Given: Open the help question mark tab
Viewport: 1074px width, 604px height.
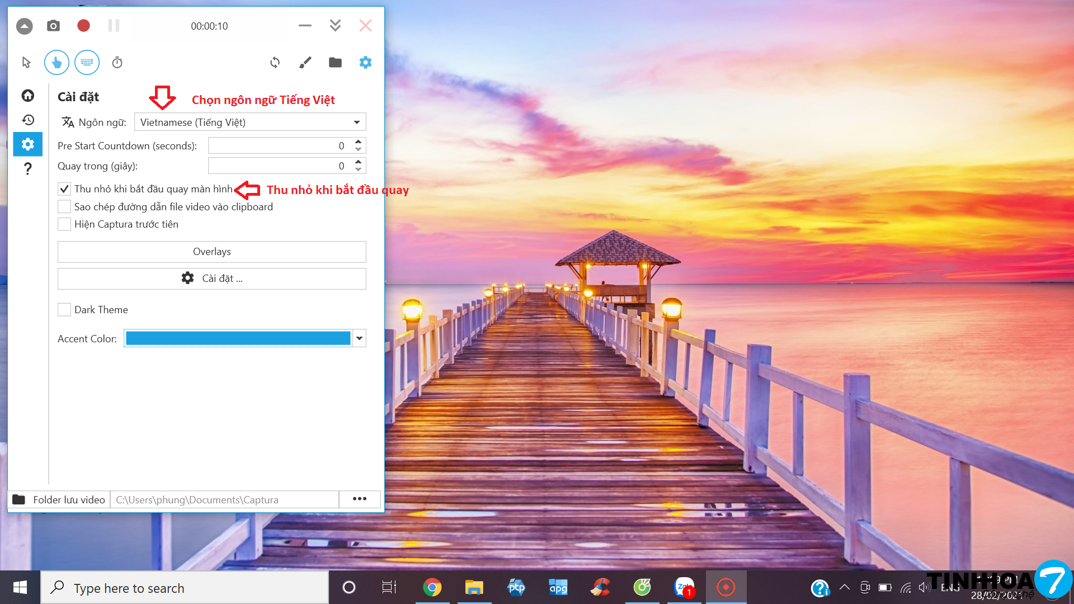Looking at the screenshot, I should coord(28,168).
